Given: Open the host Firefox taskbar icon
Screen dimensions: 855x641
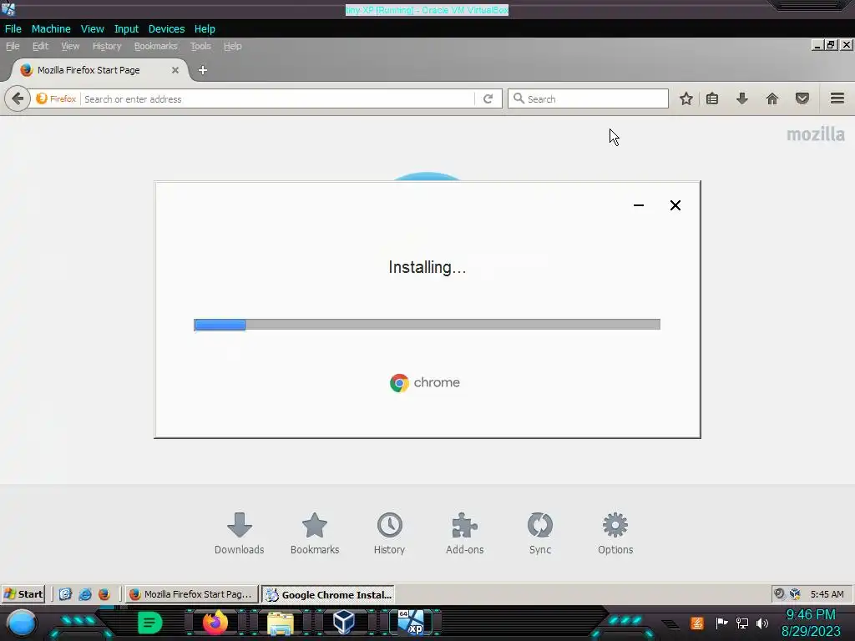Looking at the screenshot, I should pos(215,623).
